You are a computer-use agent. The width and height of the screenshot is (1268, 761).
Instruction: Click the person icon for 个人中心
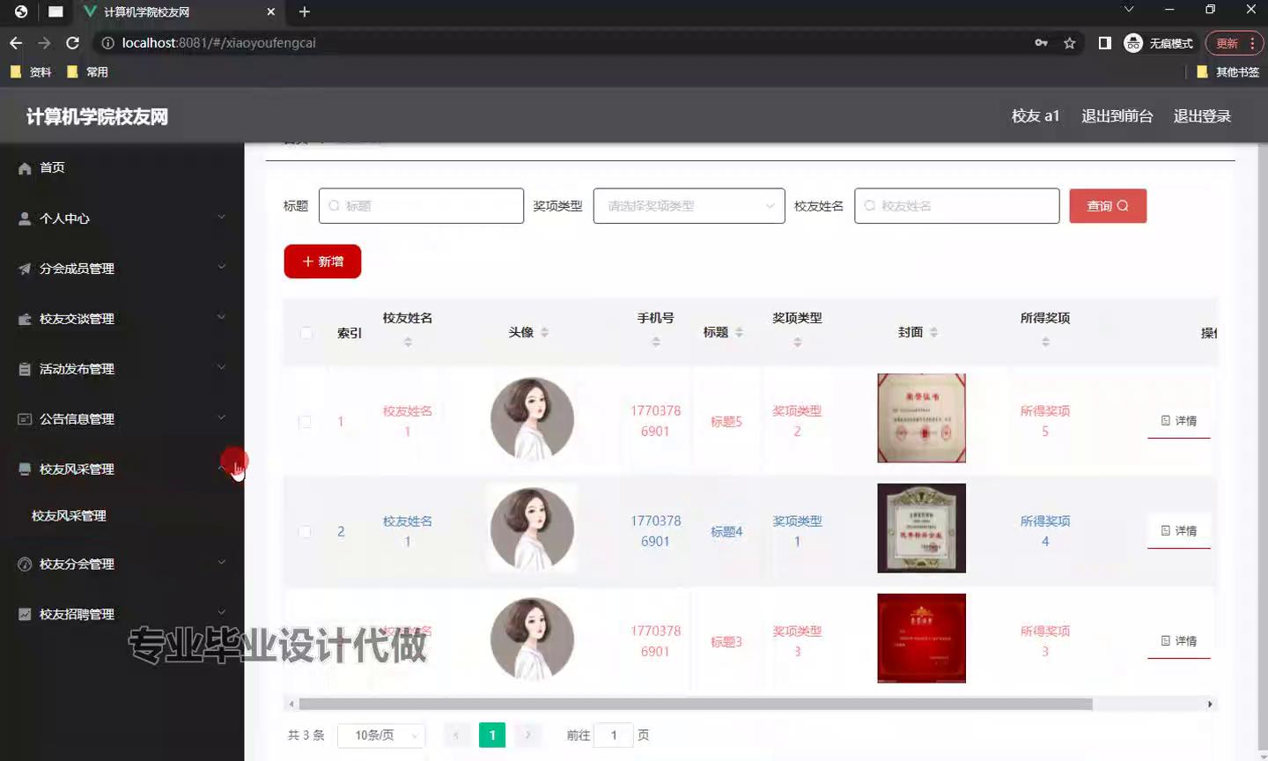coord(25,218)
